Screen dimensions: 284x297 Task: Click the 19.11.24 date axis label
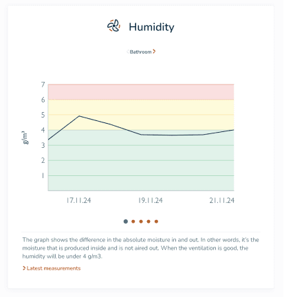[x=151, y=201]
